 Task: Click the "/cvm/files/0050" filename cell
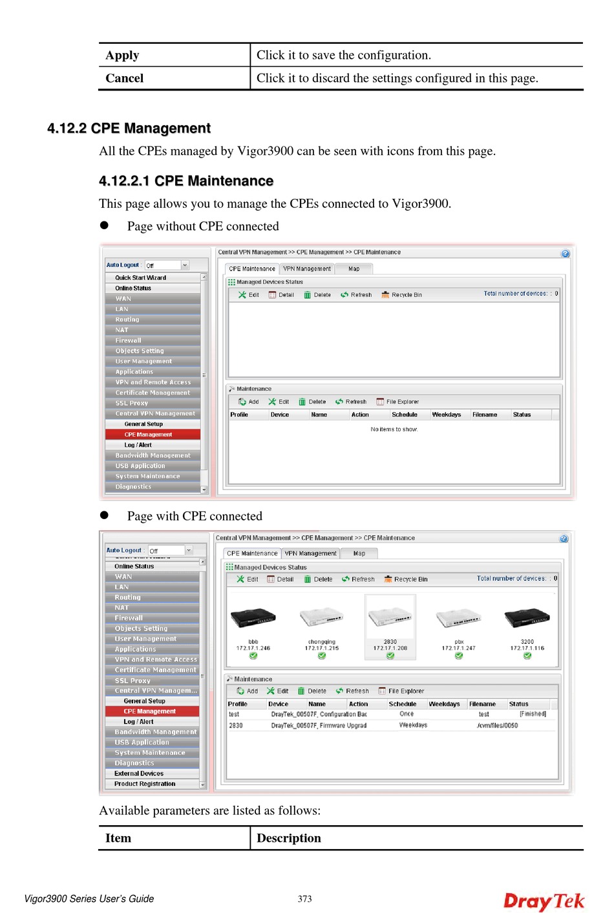tap(498, 726)
